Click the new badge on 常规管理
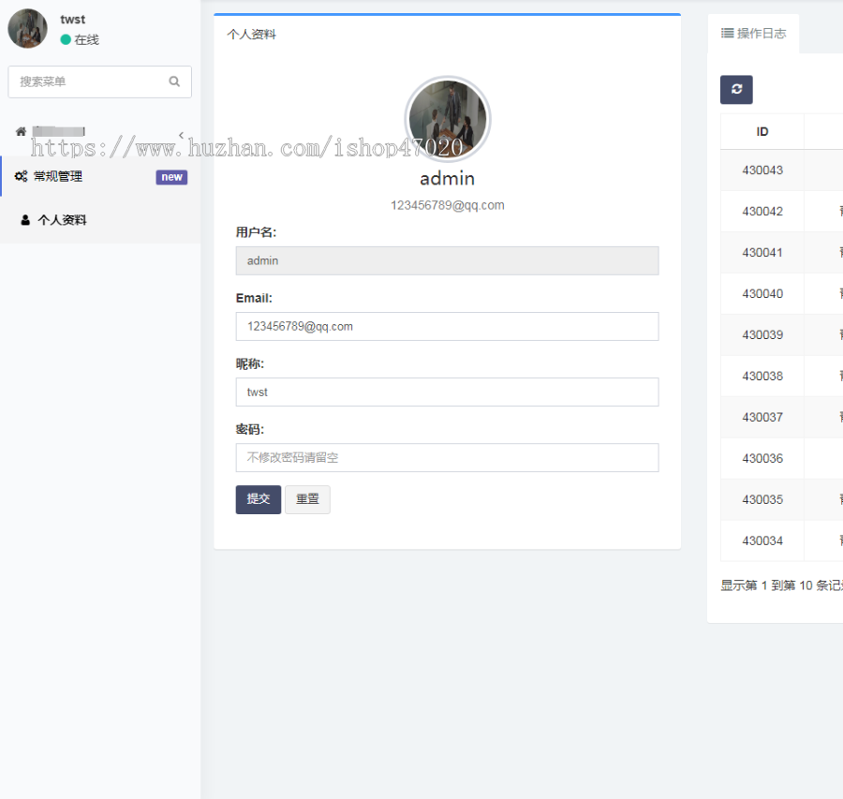Viewport: 843px width, 799px height. (x=171, y=177)
